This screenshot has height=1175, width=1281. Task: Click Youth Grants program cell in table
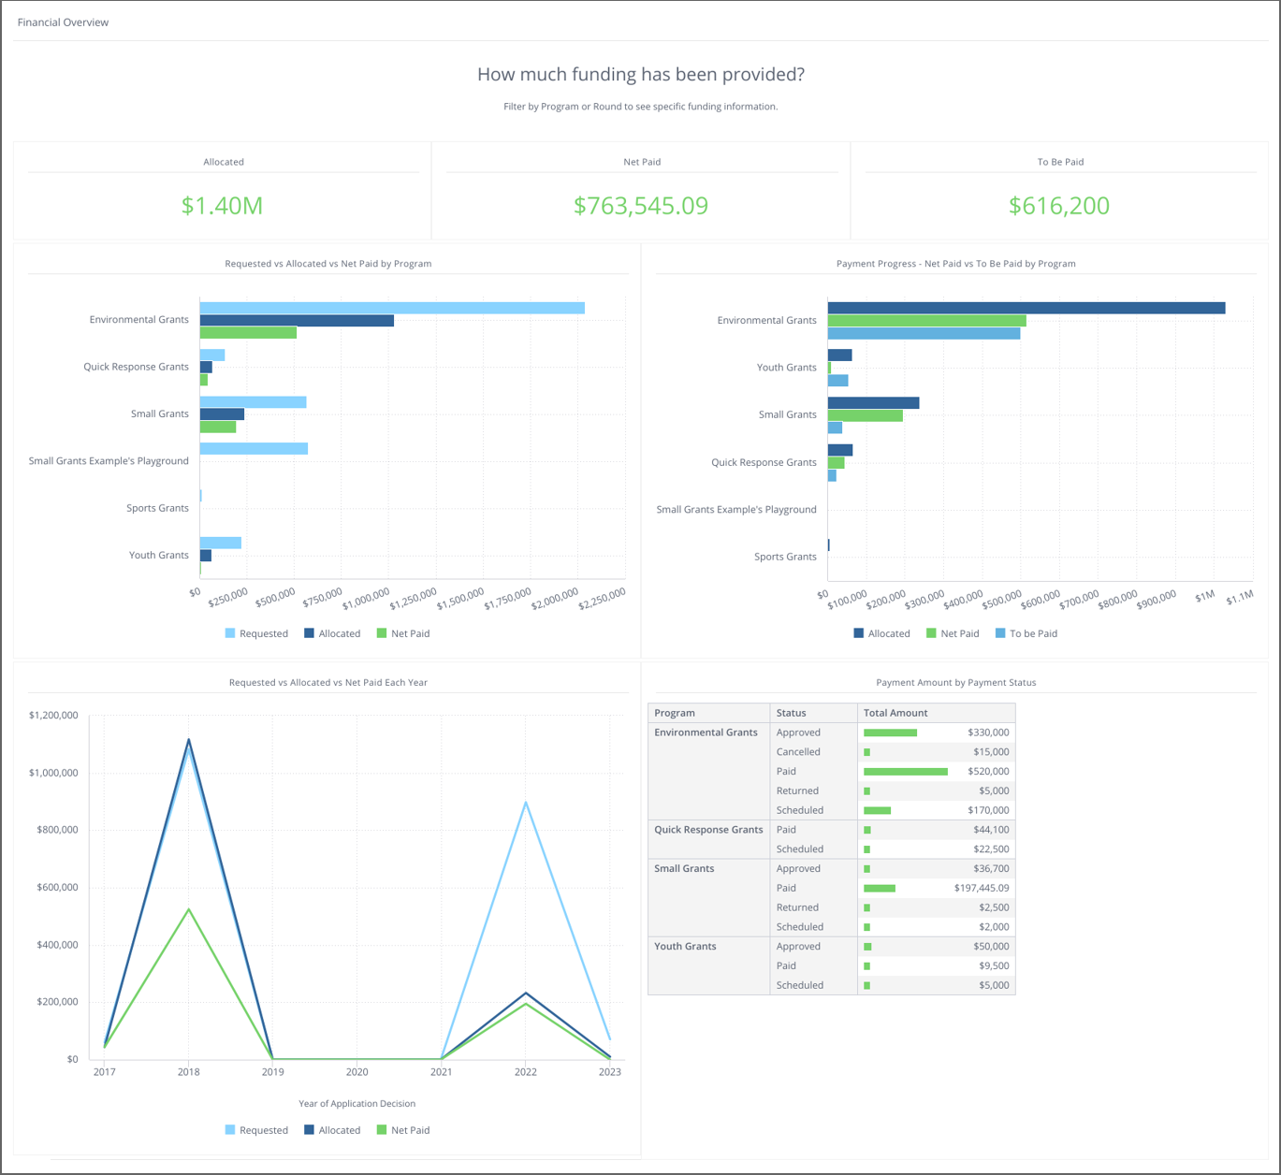[685, 947]
